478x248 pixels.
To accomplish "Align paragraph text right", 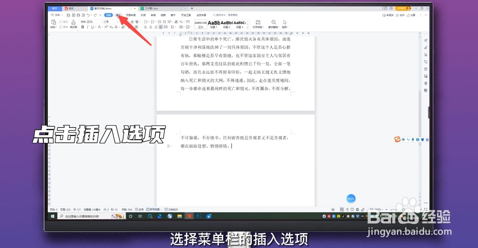I will (156, 27).
